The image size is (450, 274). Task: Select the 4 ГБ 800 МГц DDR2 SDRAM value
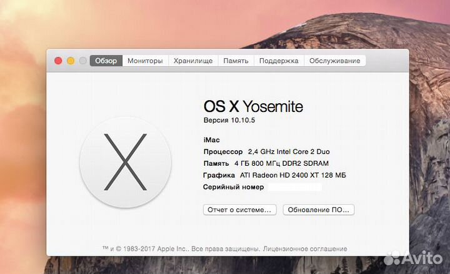281,163
